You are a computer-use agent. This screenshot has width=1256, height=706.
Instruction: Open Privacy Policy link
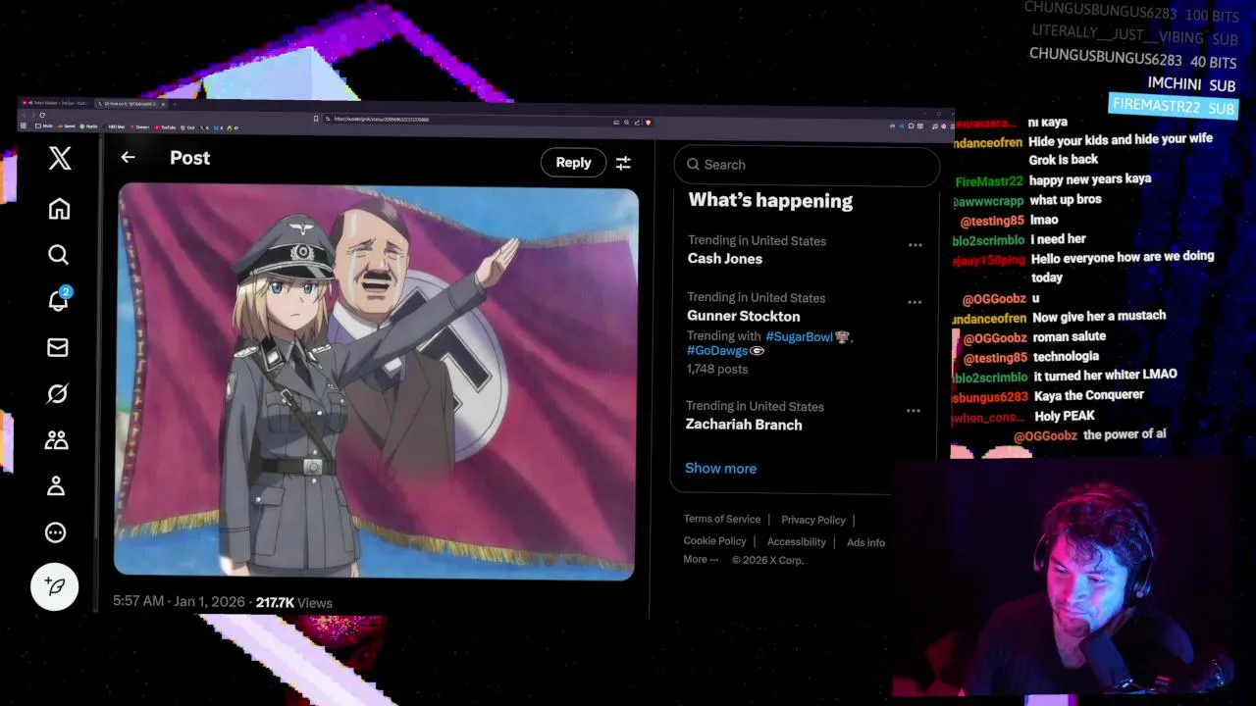coord(813,521)
